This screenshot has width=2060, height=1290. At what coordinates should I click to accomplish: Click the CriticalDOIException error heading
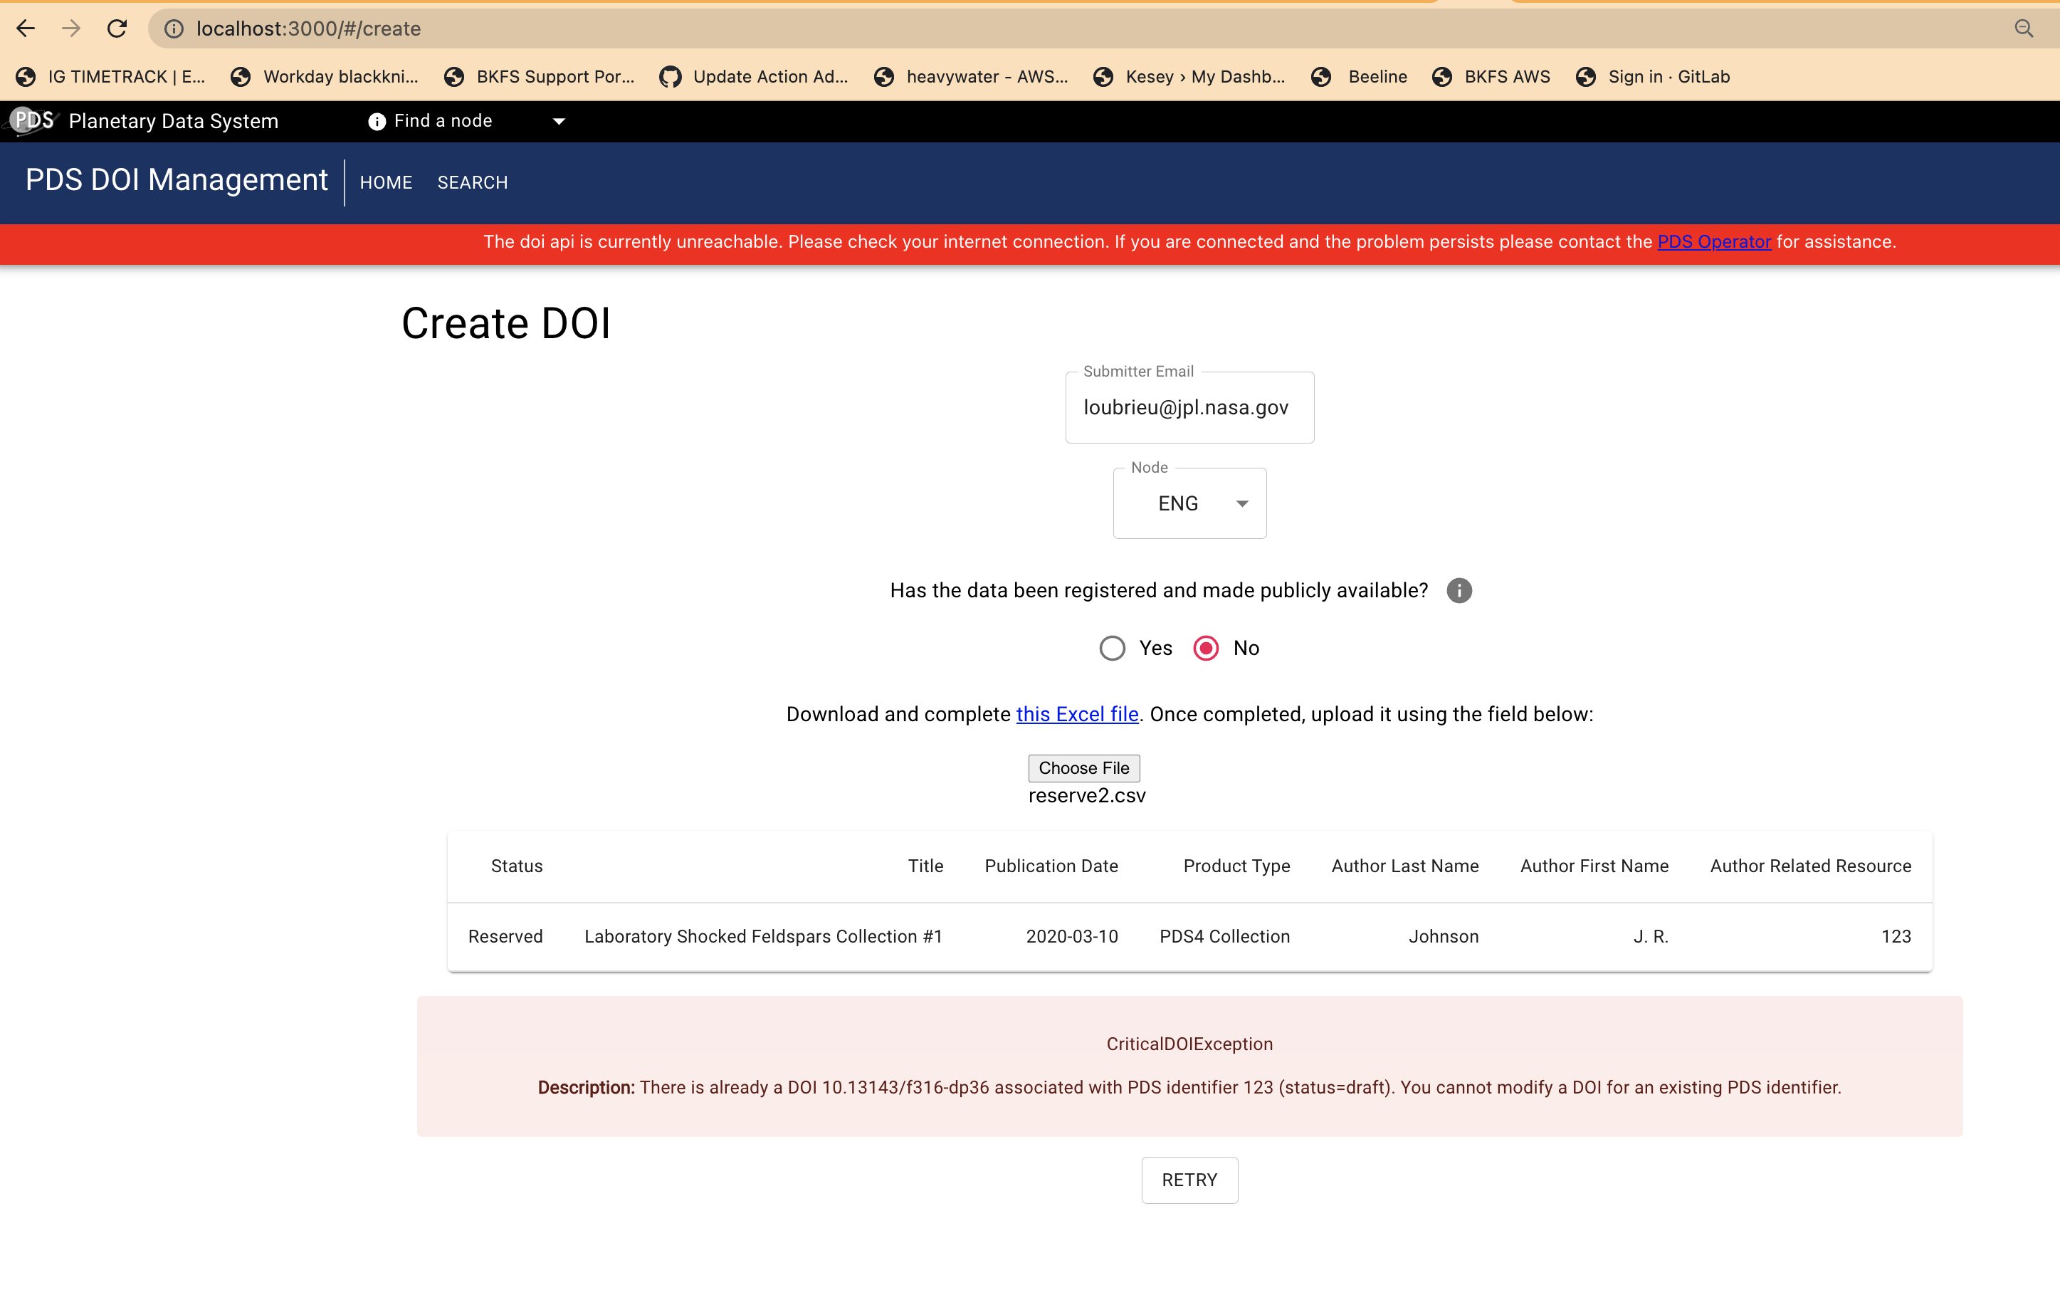point(1189,1044)
